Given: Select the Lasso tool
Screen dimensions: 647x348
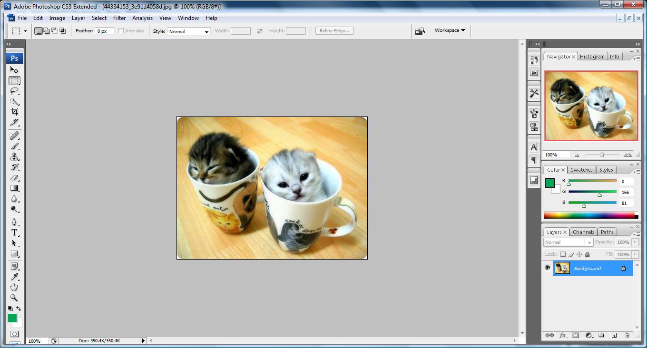Looking at the screenshot, I should (x=14, y=91).
